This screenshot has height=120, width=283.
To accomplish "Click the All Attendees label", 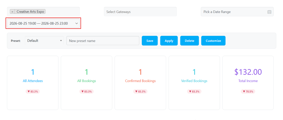I will pos(33,81).
